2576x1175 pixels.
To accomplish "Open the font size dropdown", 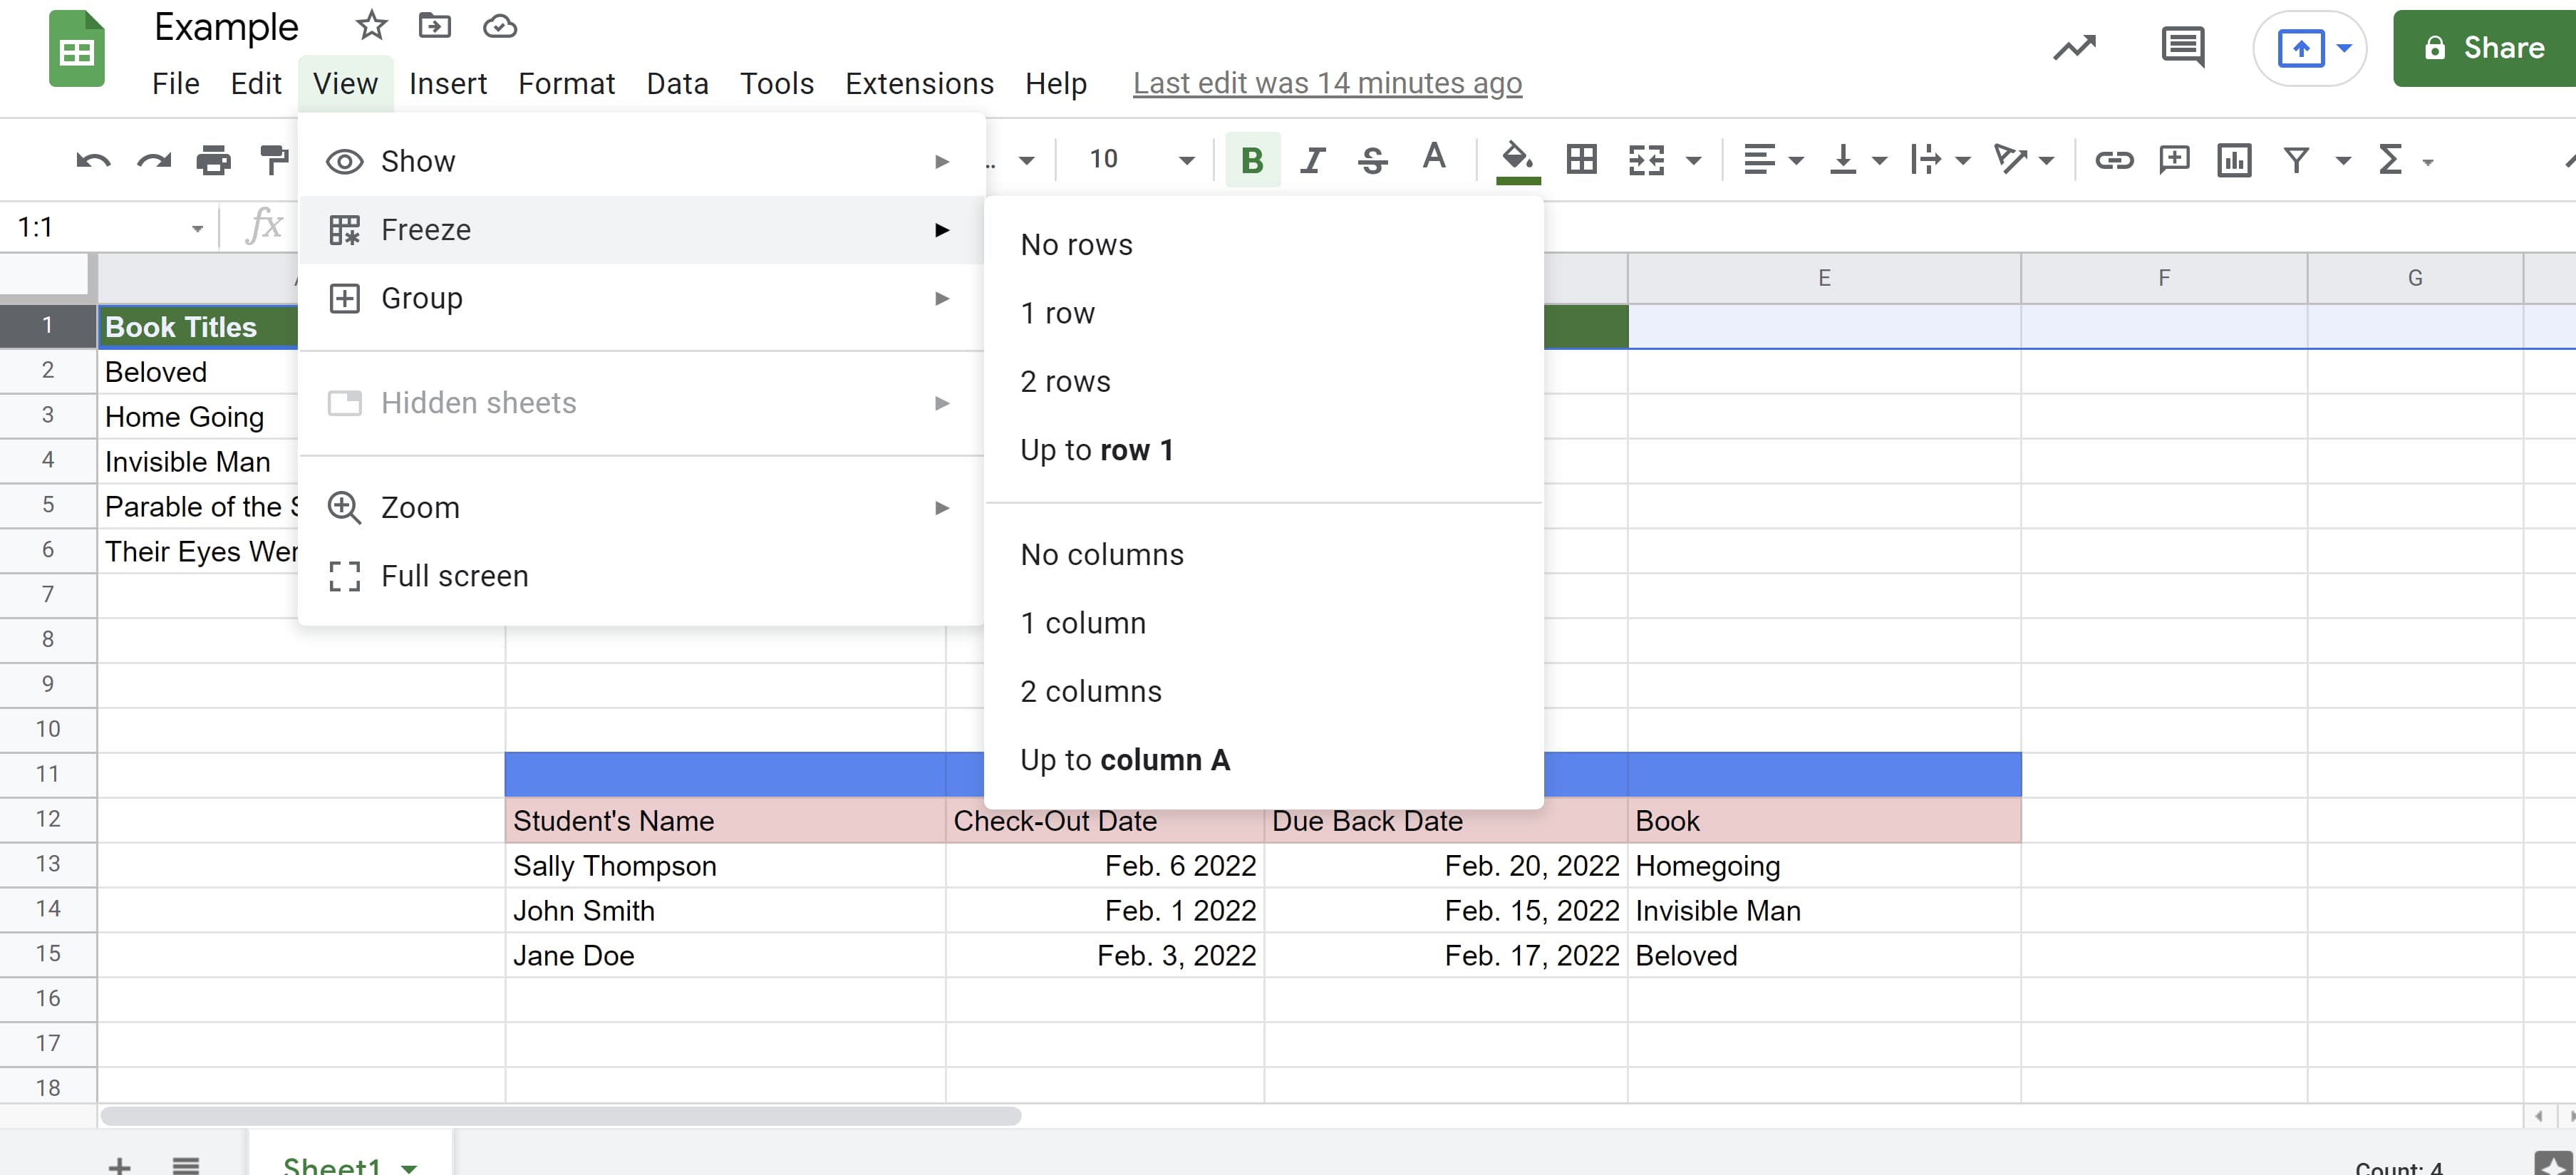I will 1186,160.
